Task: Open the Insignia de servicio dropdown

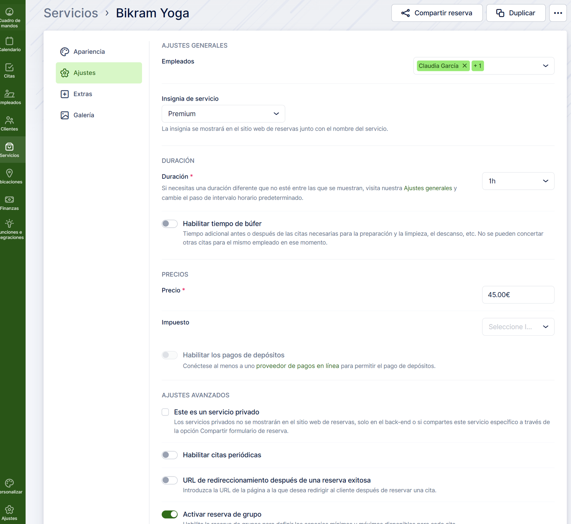Action: tap(223, 114)
